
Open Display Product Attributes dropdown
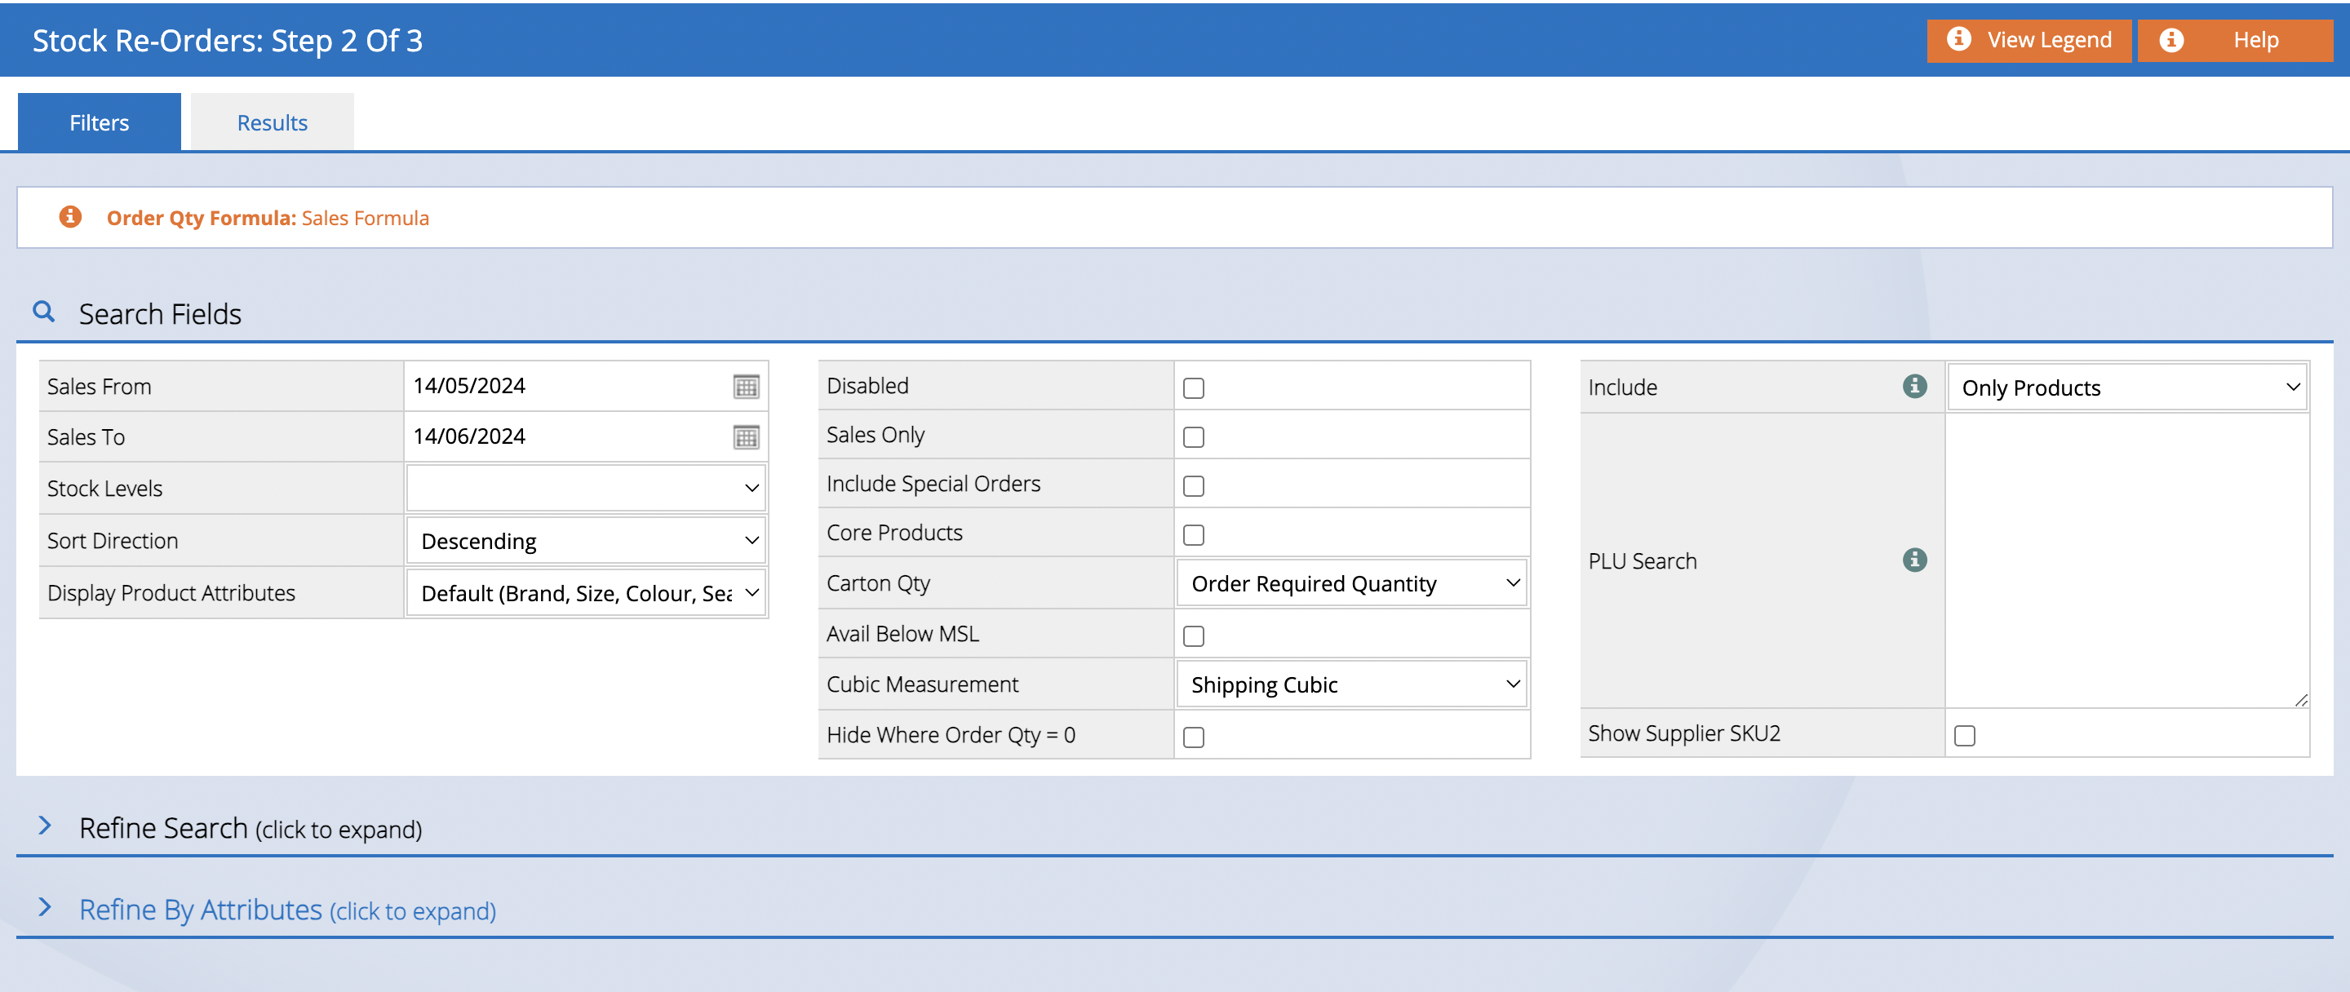tap(586, 592)
